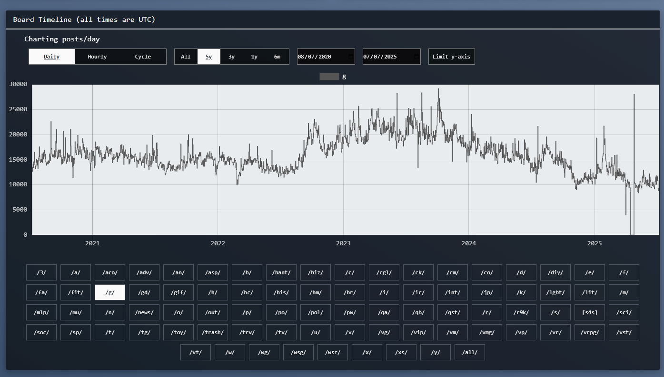Select the /xs/ board button
Image resolution: width=664 pixels, height=377 pixels.
coord(401,352)
